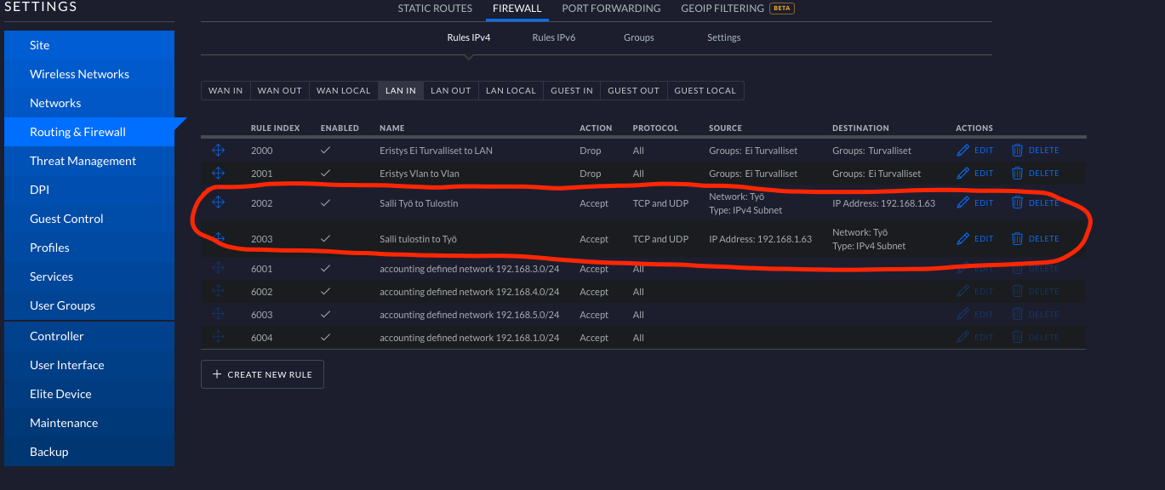Go to Wireless Networks settings
1165x490 pixels.
pyautogui.click(x=79, y=74)
